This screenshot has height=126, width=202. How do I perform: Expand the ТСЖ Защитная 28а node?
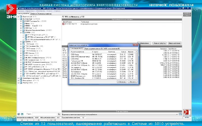coord(21,46)
